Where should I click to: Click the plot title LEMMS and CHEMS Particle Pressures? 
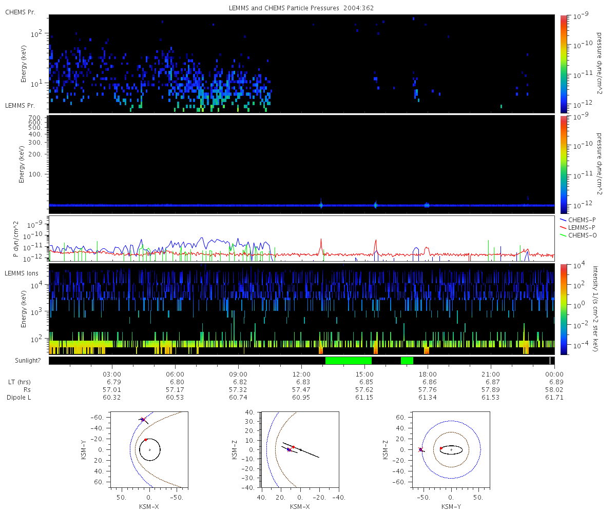302,8
